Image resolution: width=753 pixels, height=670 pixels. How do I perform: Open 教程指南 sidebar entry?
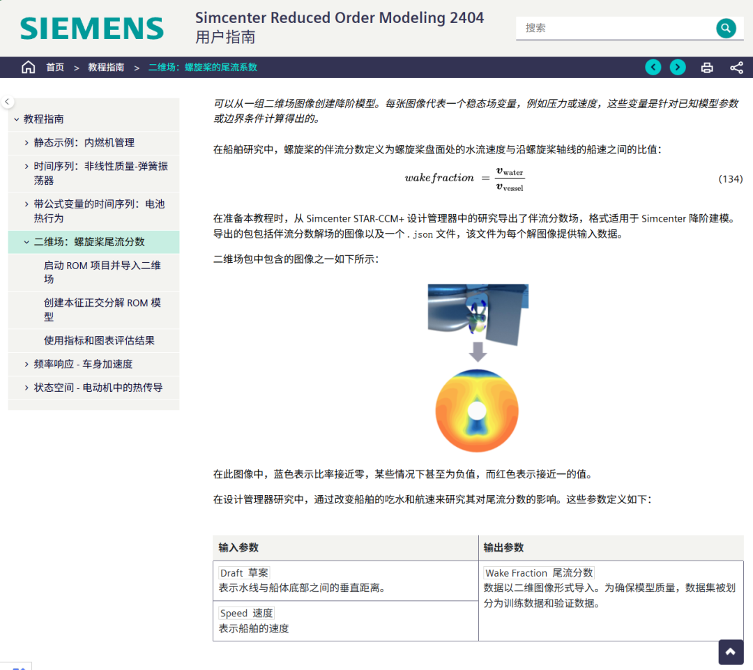pyautogui.click(x=44, y=119)
